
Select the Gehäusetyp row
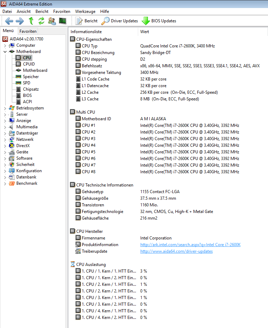point(168,192)
